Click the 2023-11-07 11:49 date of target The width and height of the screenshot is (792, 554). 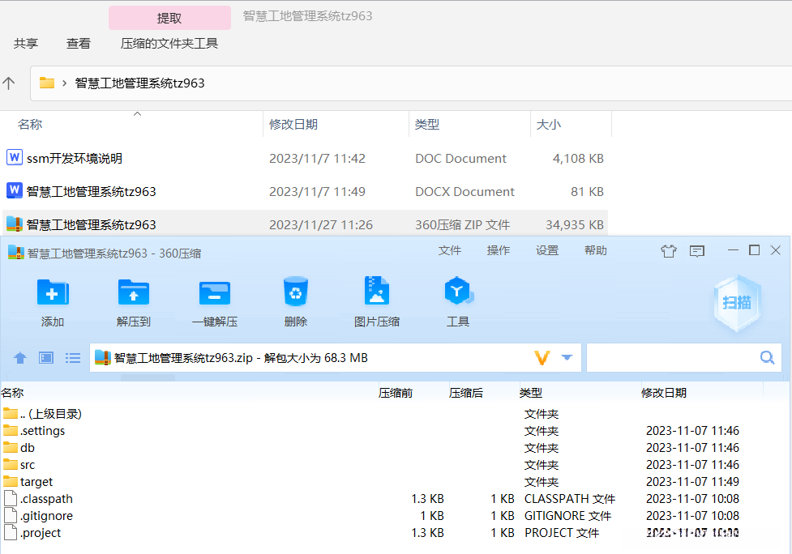pos(692,482)
